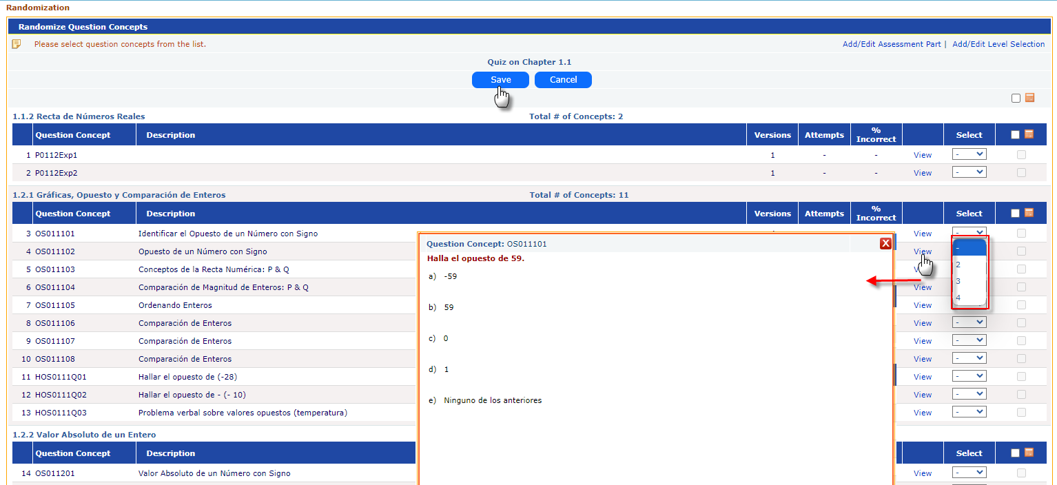Viewport: 1057px width, 485px height.
Task: Go to Add/Edit Level Selection
Action: [998, 44]
